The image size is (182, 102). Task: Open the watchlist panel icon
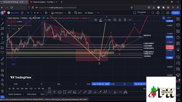[178, 19]
